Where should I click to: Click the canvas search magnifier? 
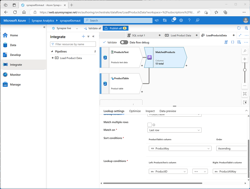(245, 51)
